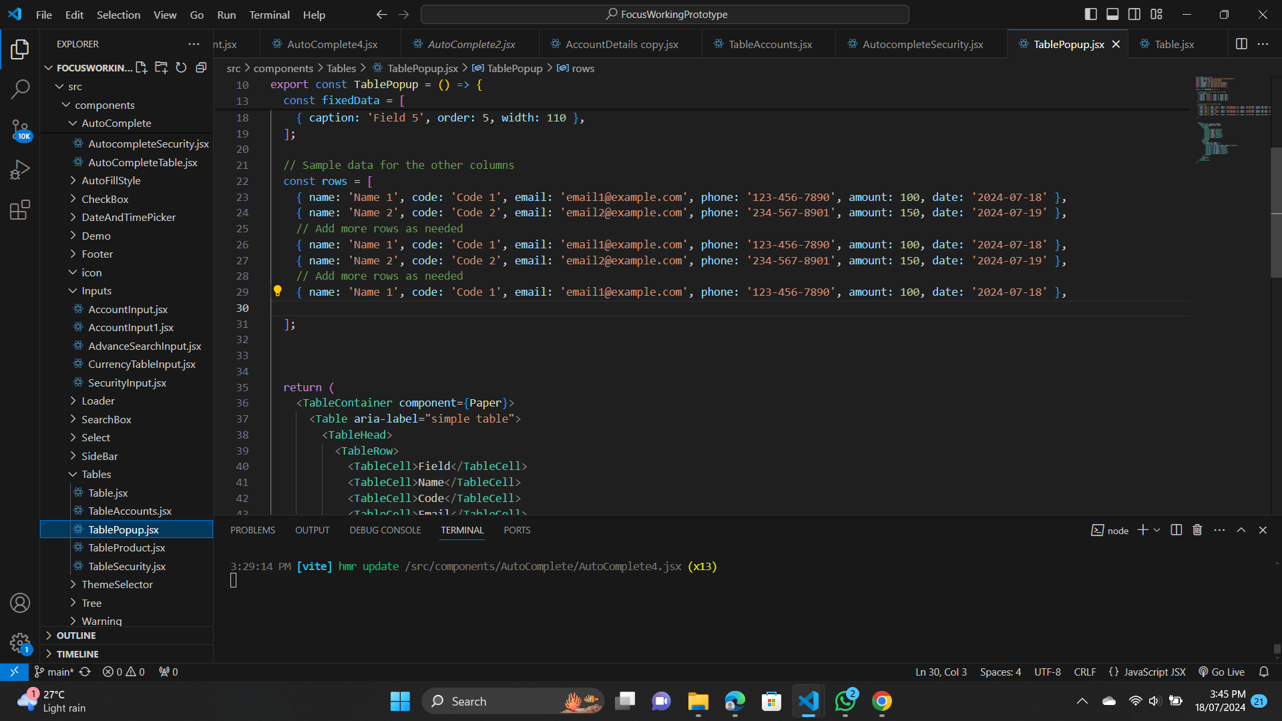
Task: Toggle the primary side bar layout button
Action: click(x=1091, y=14)
